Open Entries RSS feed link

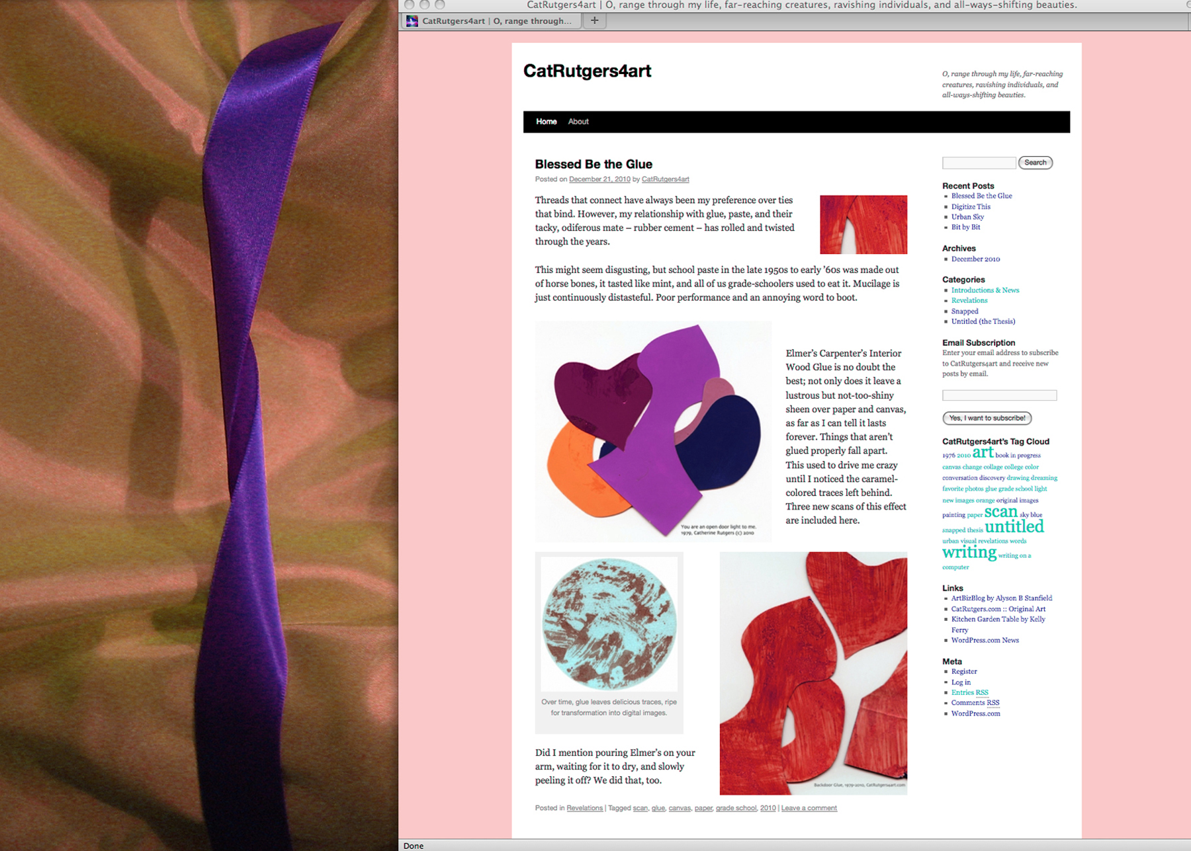969,692
